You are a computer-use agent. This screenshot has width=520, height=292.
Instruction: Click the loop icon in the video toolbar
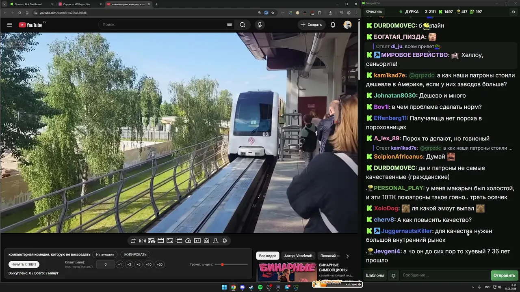click(x=133, y=241)
